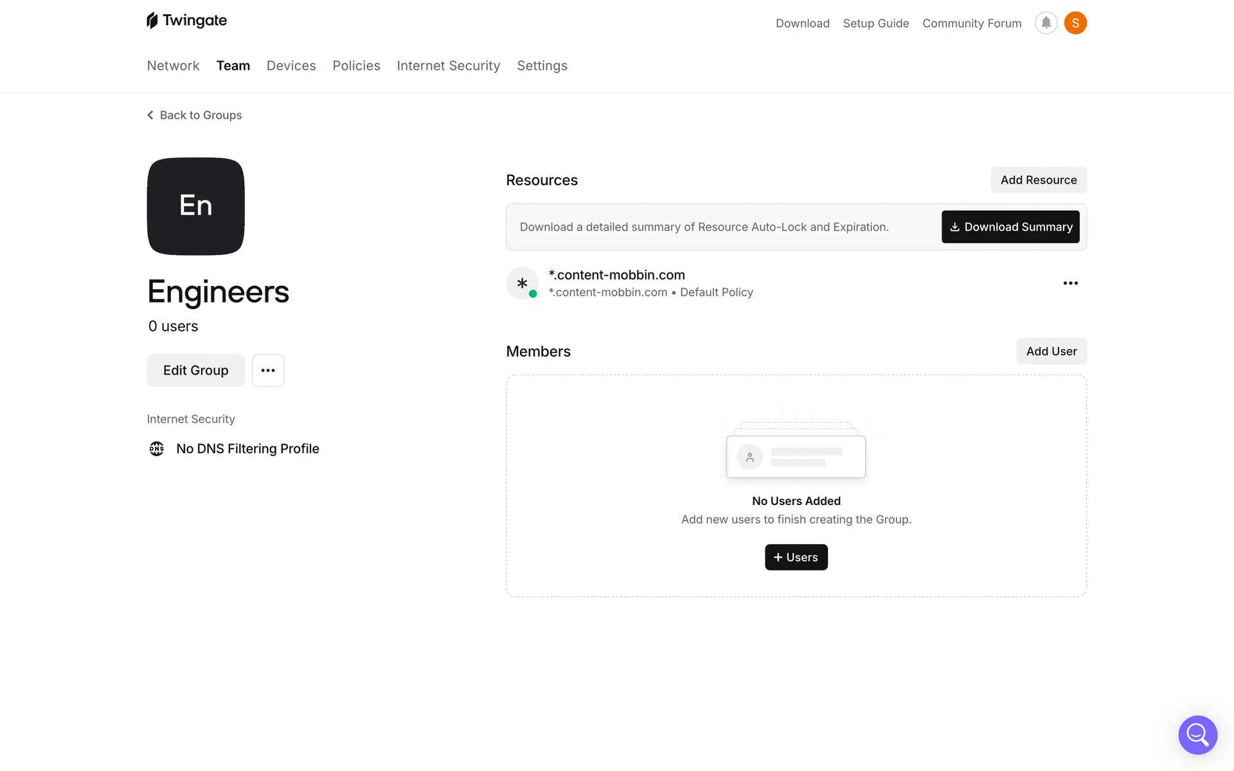Open the Internet Security tab

click(448, 66)
